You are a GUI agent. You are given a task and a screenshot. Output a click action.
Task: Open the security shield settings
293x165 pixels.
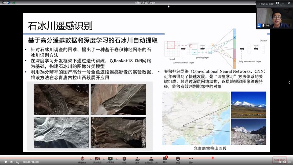click(124, 159)
